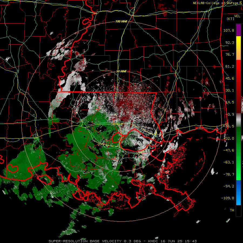Click the purple segment of the color bar
The image size is (243, 243).
238,30
